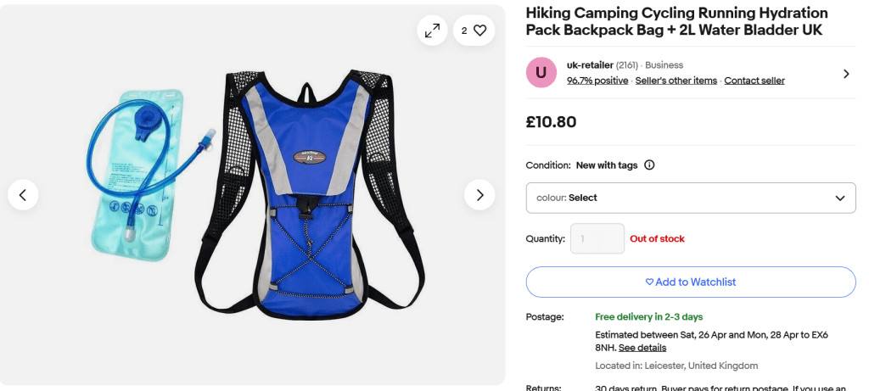
Task: Click the £10.80 price text
Action: [551, 122]
